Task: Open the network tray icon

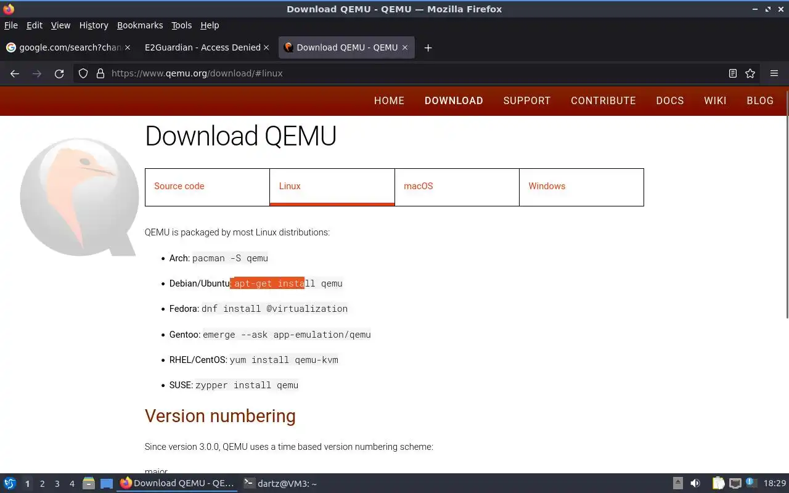Action: tap(735, 484)
